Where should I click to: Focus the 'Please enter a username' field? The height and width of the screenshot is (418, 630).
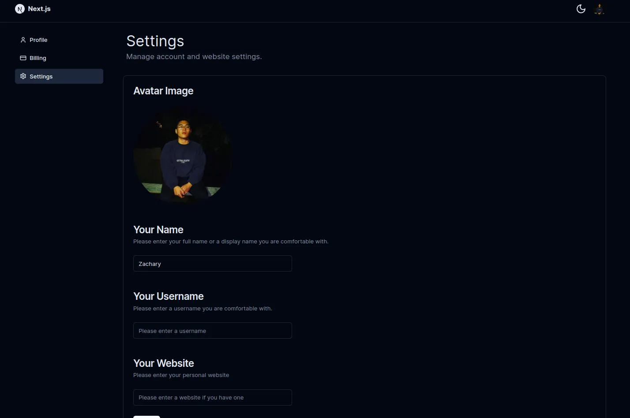[212, 330]
